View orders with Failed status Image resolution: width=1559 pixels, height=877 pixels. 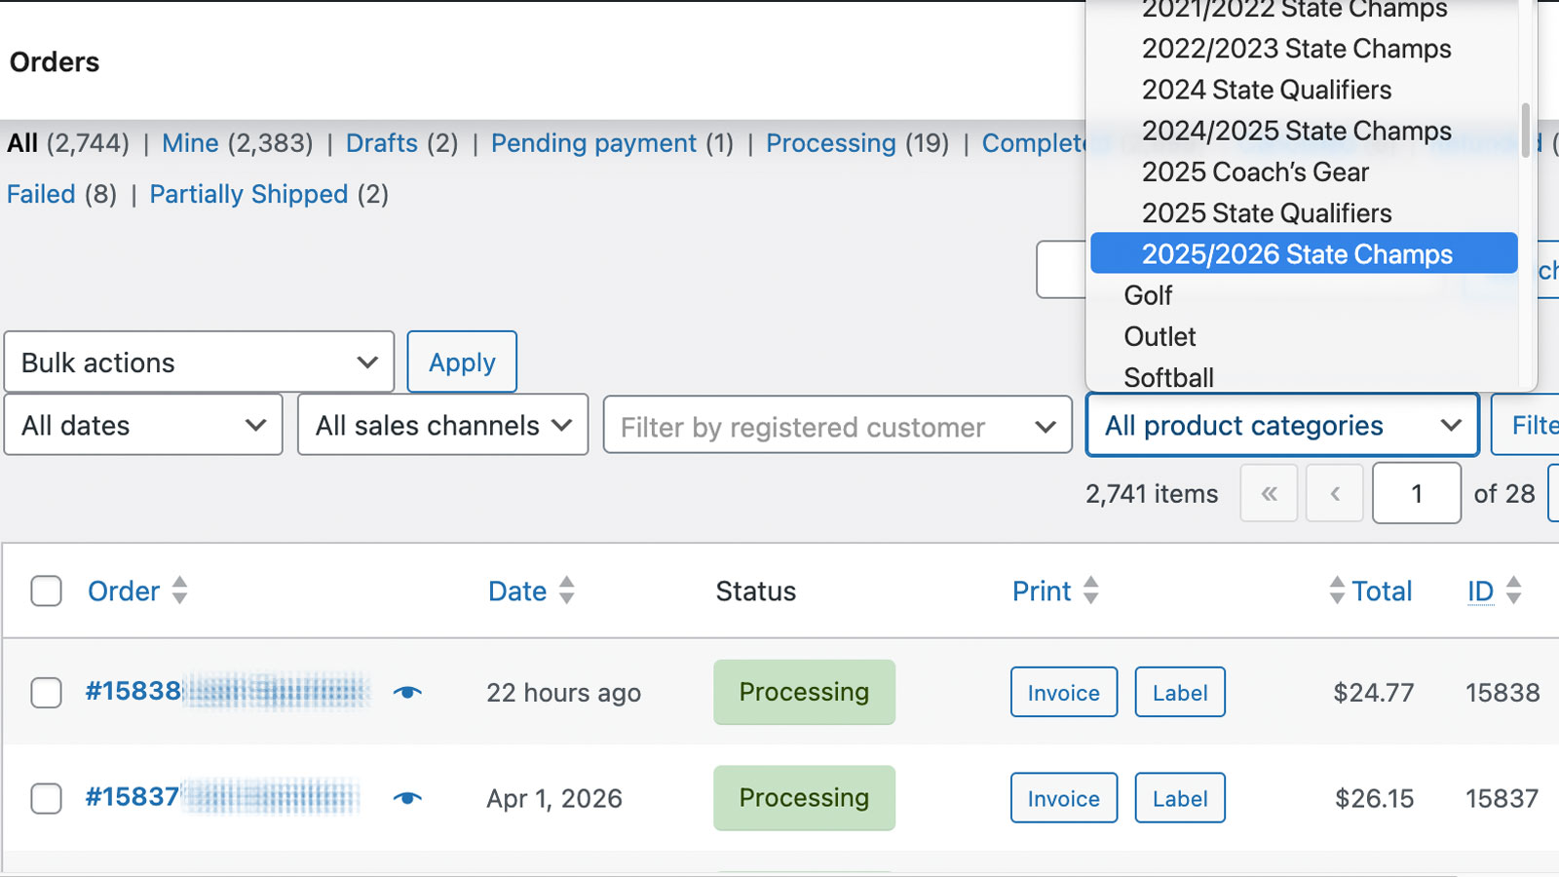pos(41,194)
